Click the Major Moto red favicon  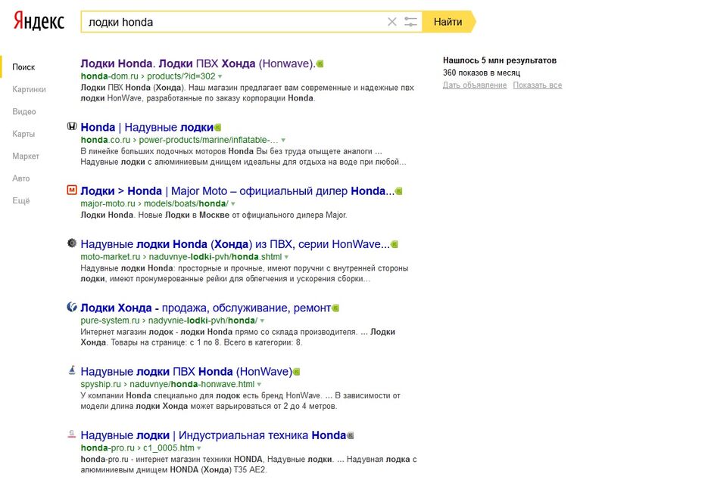pos(72,190)
